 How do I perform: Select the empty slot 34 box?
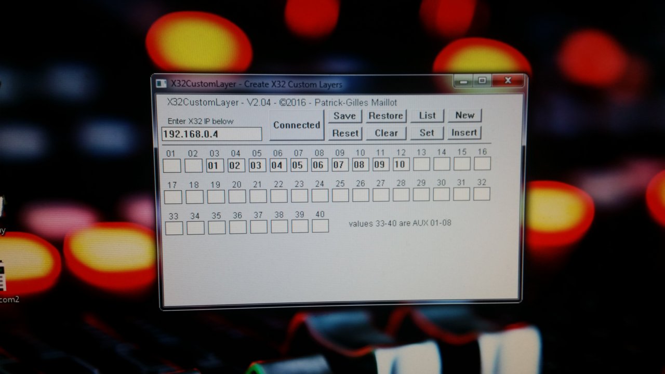pyautogui.click(x=195, y=228)
